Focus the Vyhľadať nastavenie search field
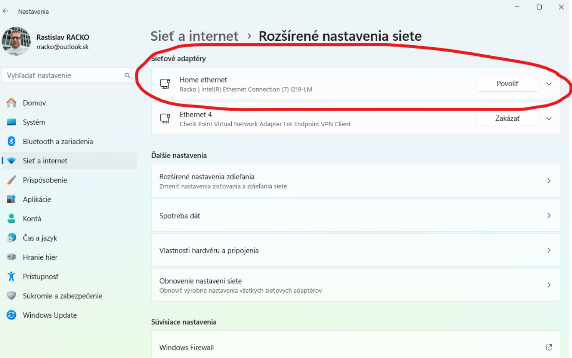 [x=64, y=75]
